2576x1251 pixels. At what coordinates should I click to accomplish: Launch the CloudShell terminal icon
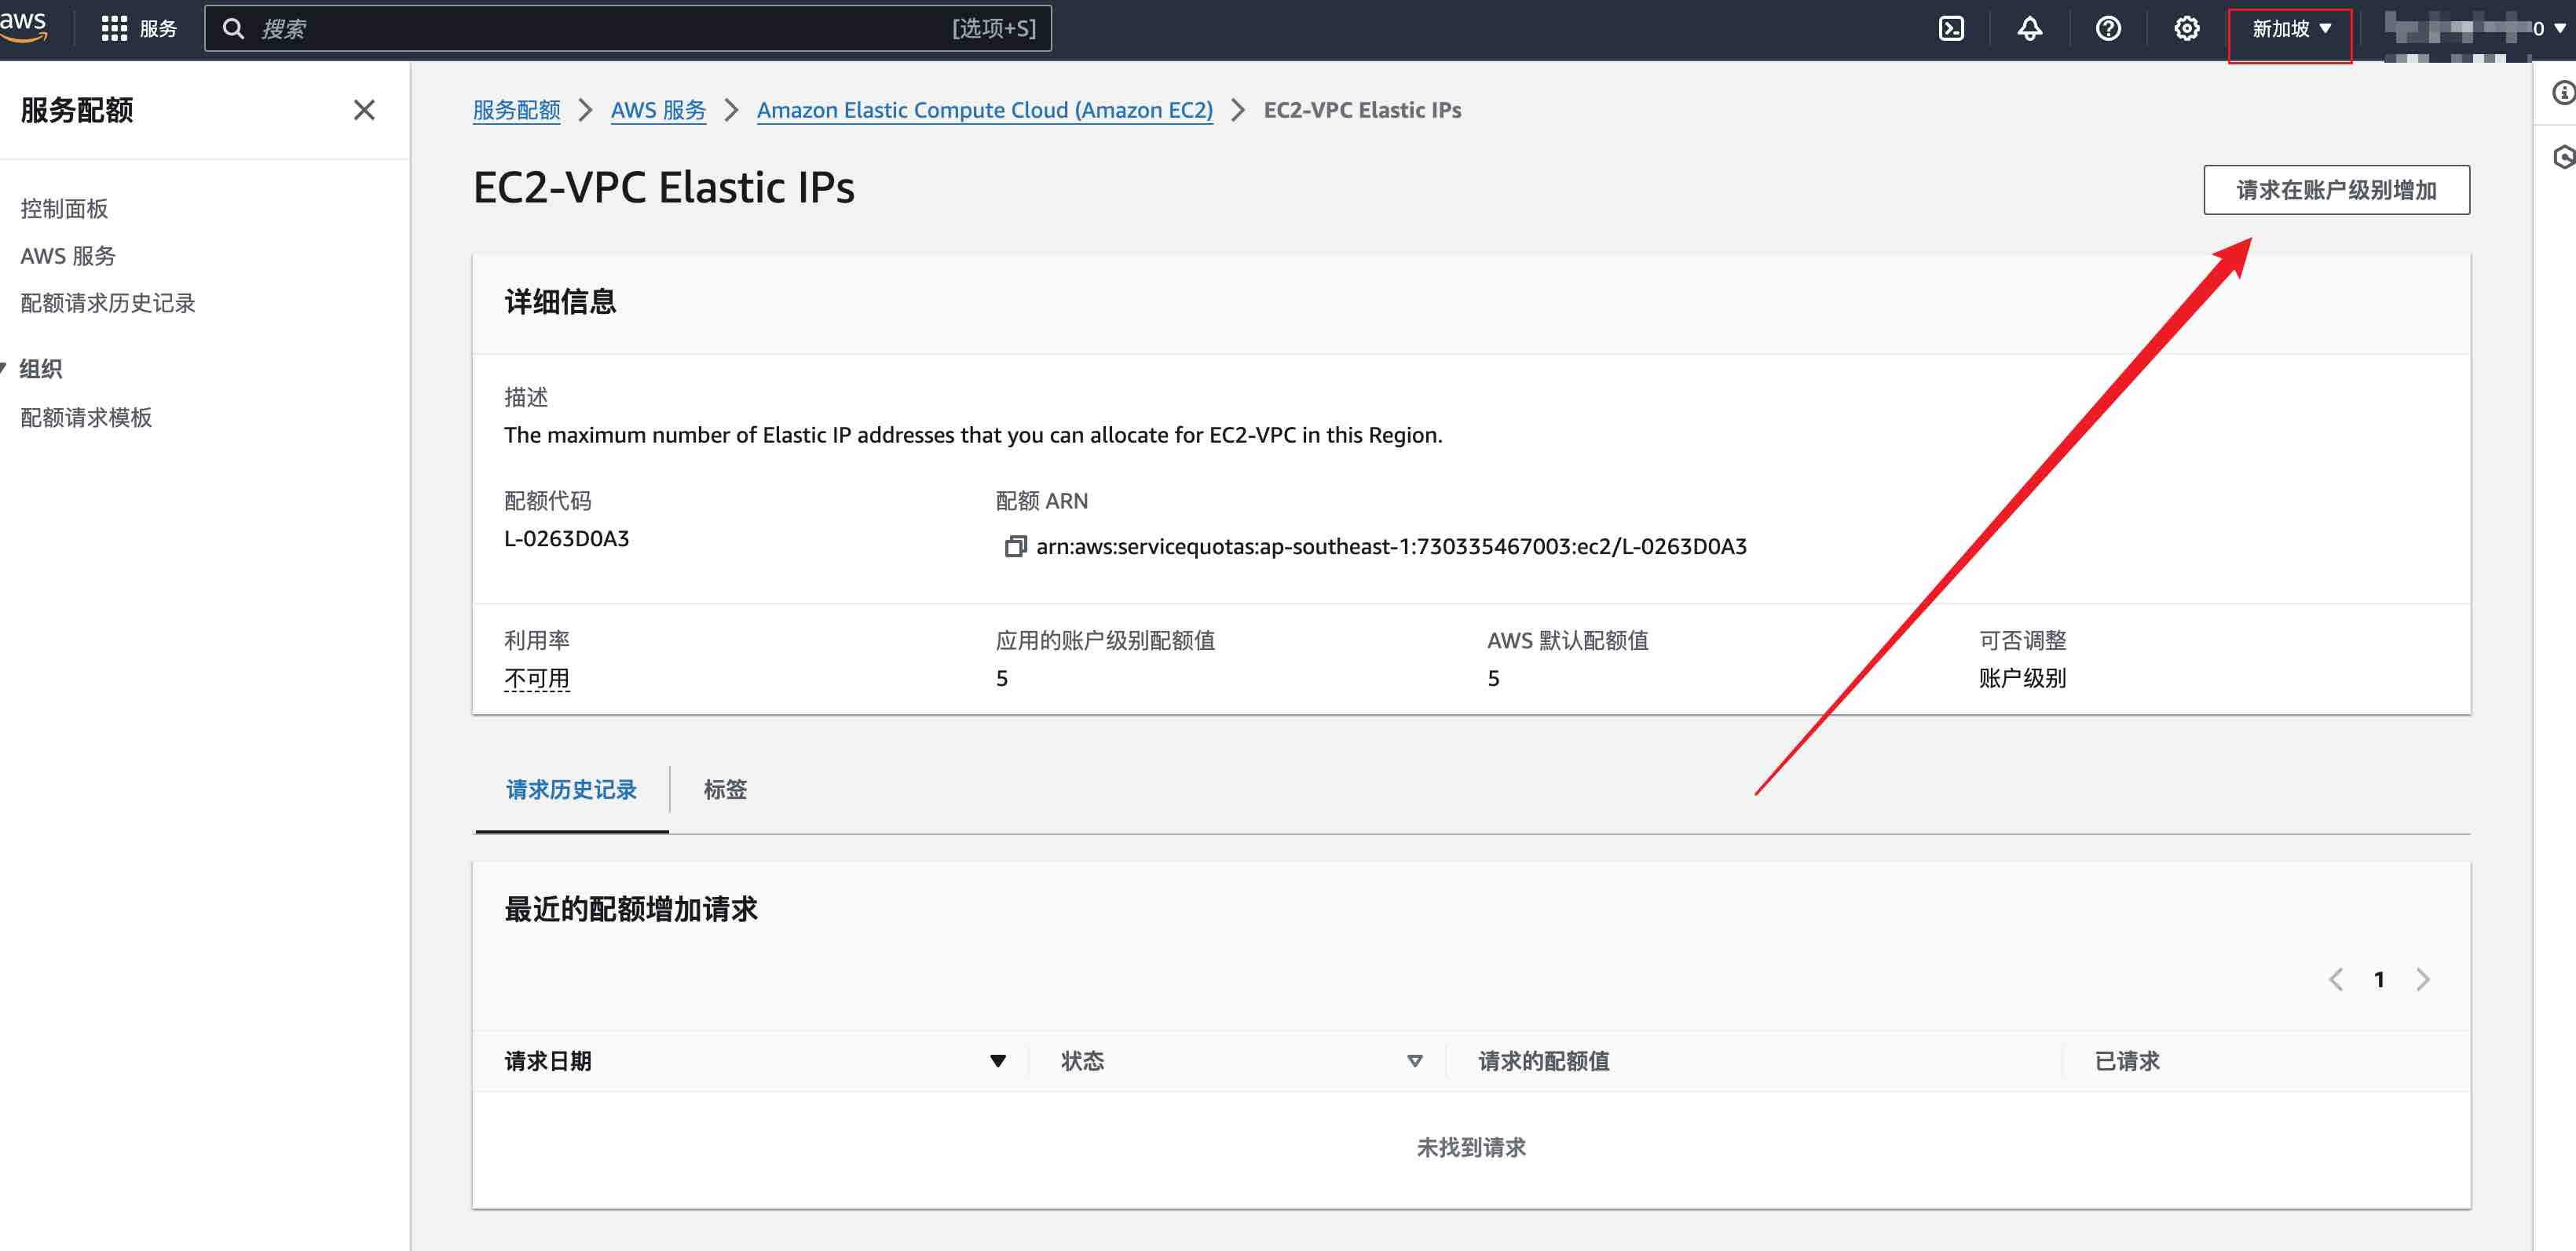coord(1951,29)
